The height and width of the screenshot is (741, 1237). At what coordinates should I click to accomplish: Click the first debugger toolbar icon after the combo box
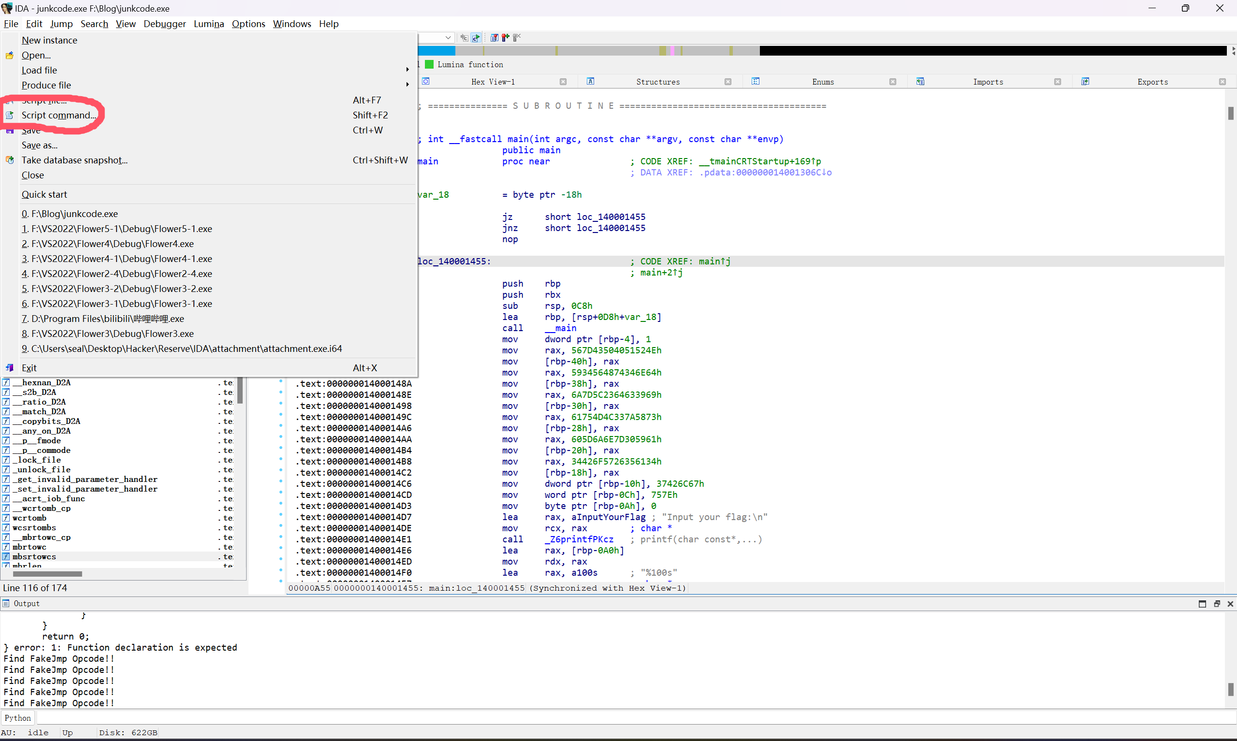tap(464, 37)
